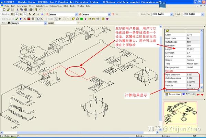
Task: Expand the Find <Any> type dropdown
Action: tap(45, 23)
